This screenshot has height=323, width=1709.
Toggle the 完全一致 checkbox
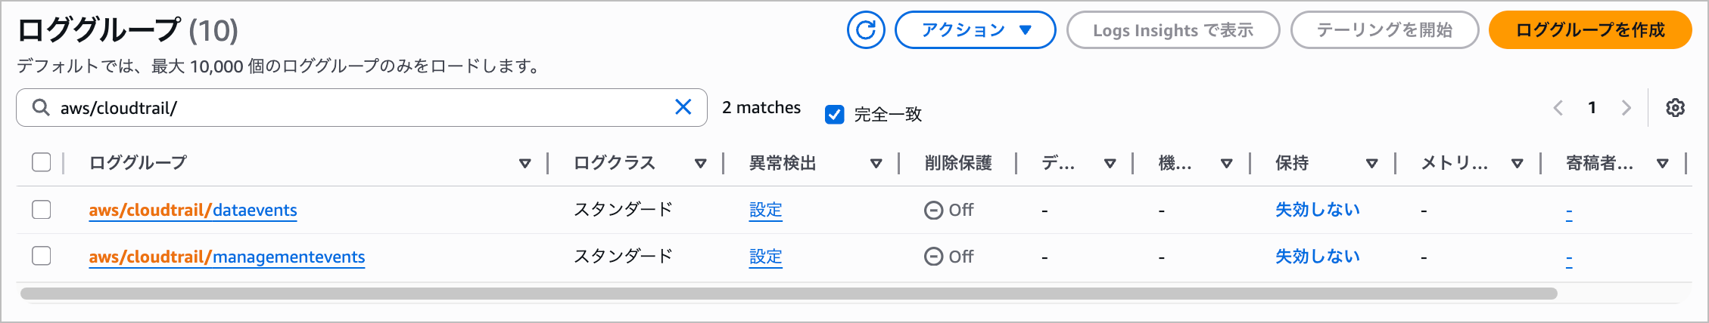(834, 115)
